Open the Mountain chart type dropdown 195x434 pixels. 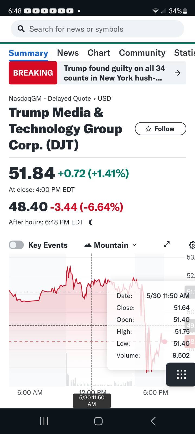(x=110, y=245)
